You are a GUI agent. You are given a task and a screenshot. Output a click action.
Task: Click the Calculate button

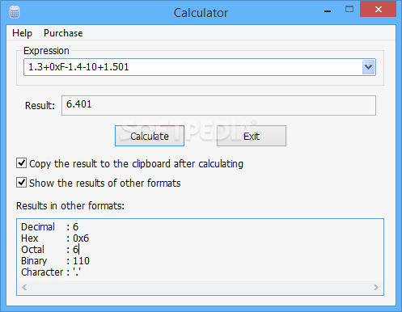(150, 136)
